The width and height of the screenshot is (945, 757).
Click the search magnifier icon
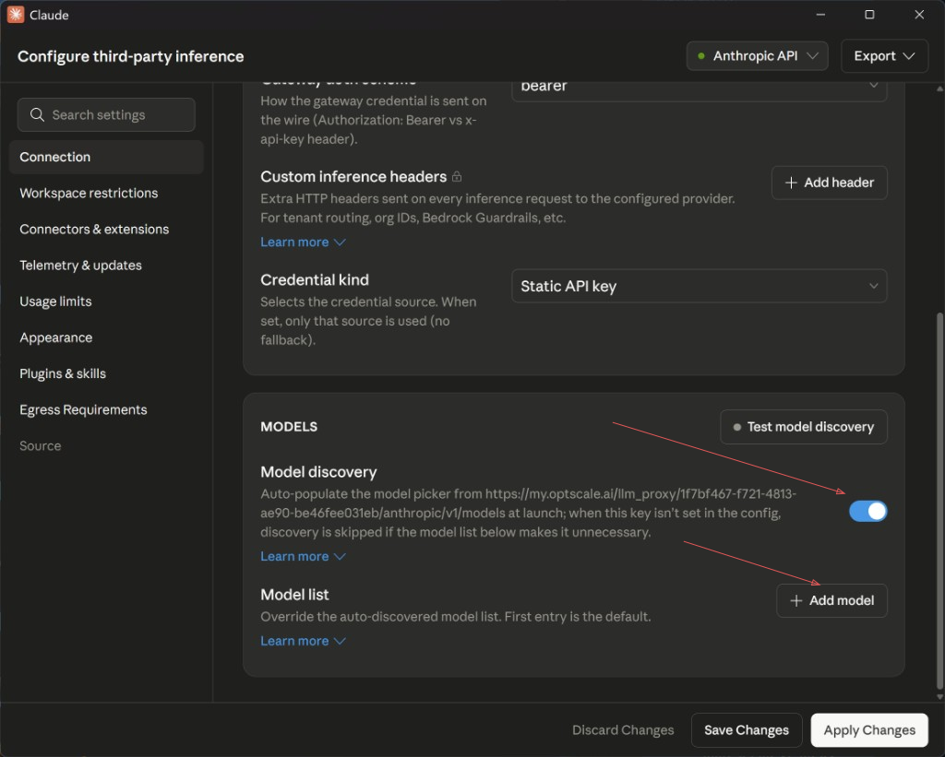click(x=37, y=114)
